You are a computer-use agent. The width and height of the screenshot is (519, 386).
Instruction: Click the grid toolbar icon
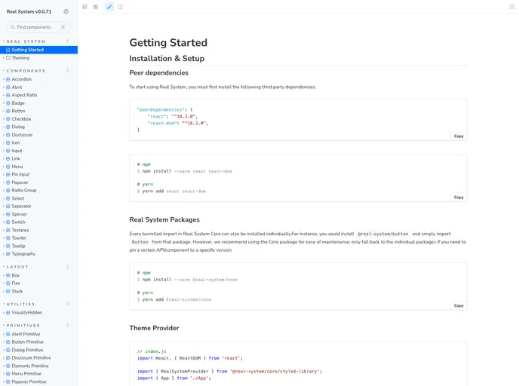[96, 7]
